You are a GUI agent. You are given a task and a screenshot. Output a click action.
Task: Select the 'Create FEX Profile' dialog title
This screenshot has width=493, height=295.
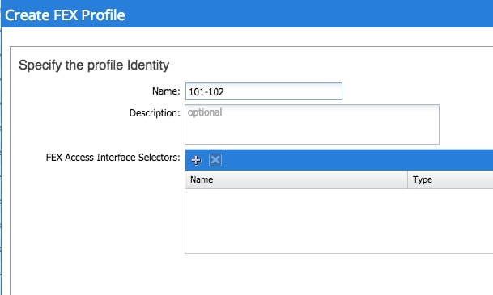[65, 15]
